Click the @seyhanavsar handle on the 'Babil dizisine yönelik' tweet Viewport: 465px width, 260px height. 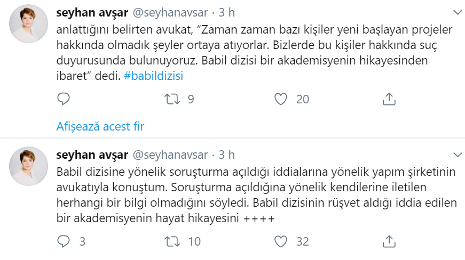point(169,155)
